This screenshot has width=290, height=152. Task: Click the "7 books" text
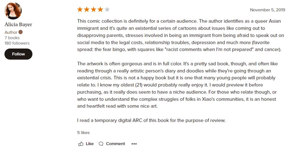[x=12, y=38]
